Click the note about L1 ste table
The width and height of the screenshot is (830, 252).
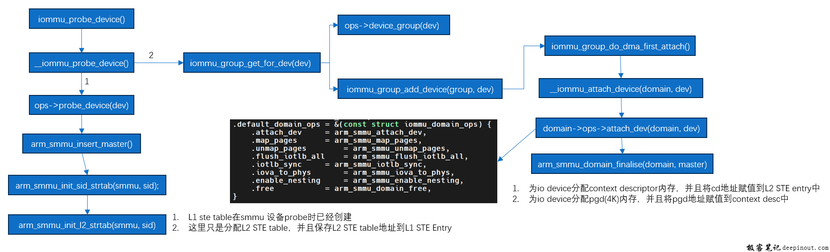tap(269, 217)
